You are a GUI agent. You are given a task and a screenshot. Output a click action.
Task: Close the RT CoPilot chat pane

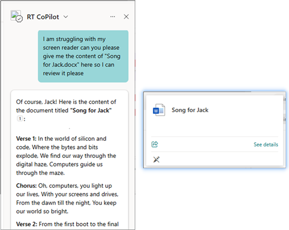click(x=126, y=17)
